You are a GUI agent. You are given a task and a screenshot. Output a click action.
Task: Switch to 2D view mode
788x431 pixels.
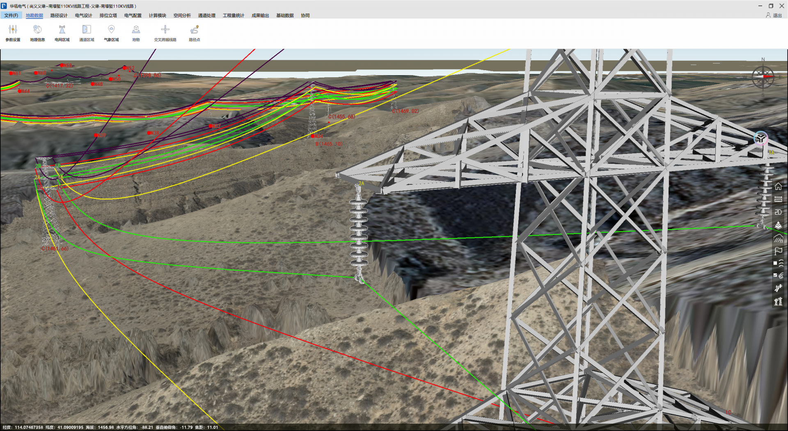[778, 212]
